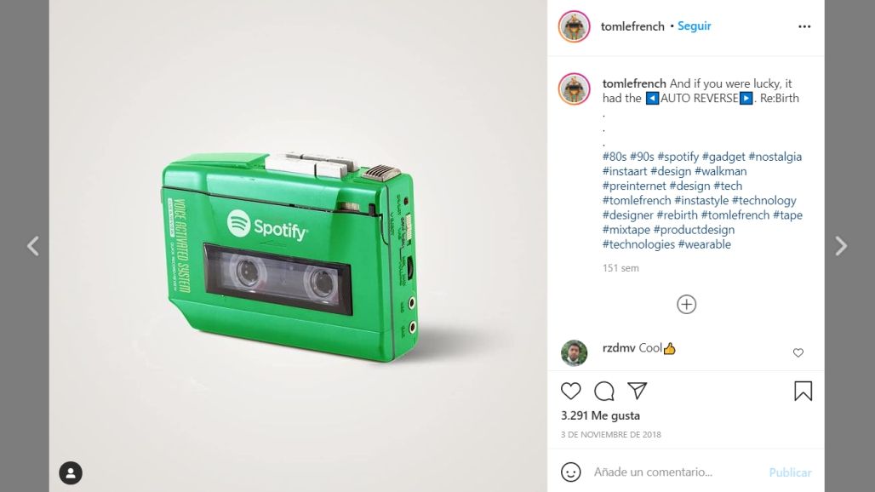Open the three-dot more options menu
875x492 pixels.
point(804,26)
